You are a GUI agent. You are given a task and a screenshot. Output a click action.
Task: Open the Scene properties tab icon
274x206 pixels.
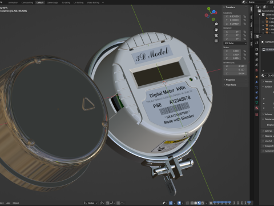click(257, 65)
